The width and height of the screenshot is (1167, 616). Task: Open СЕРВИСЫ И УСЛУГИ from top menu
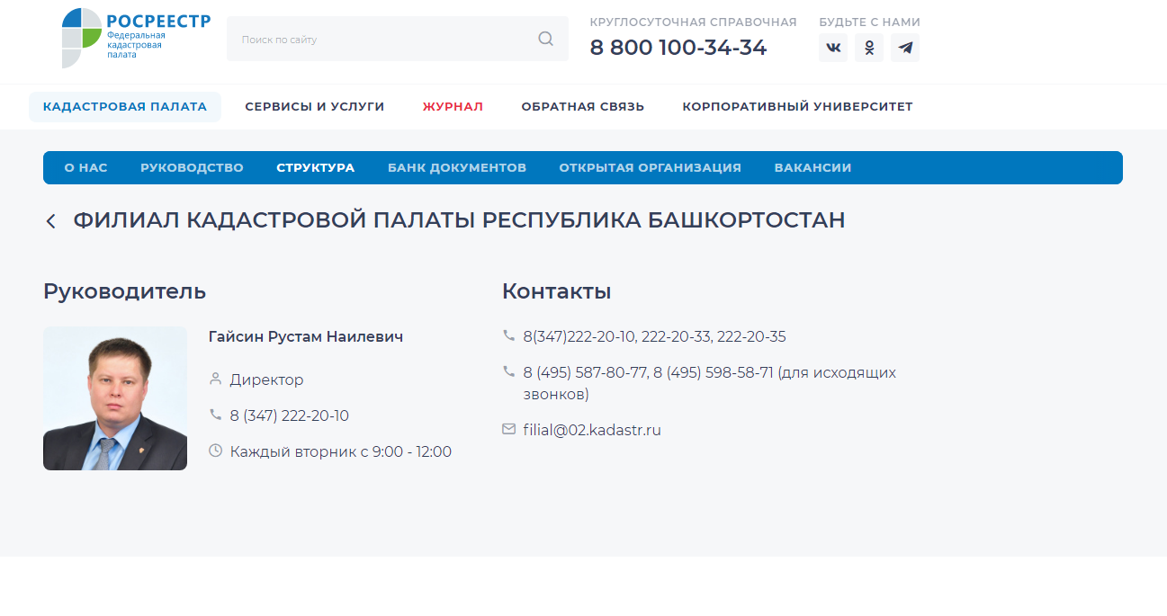click(314, 106)
